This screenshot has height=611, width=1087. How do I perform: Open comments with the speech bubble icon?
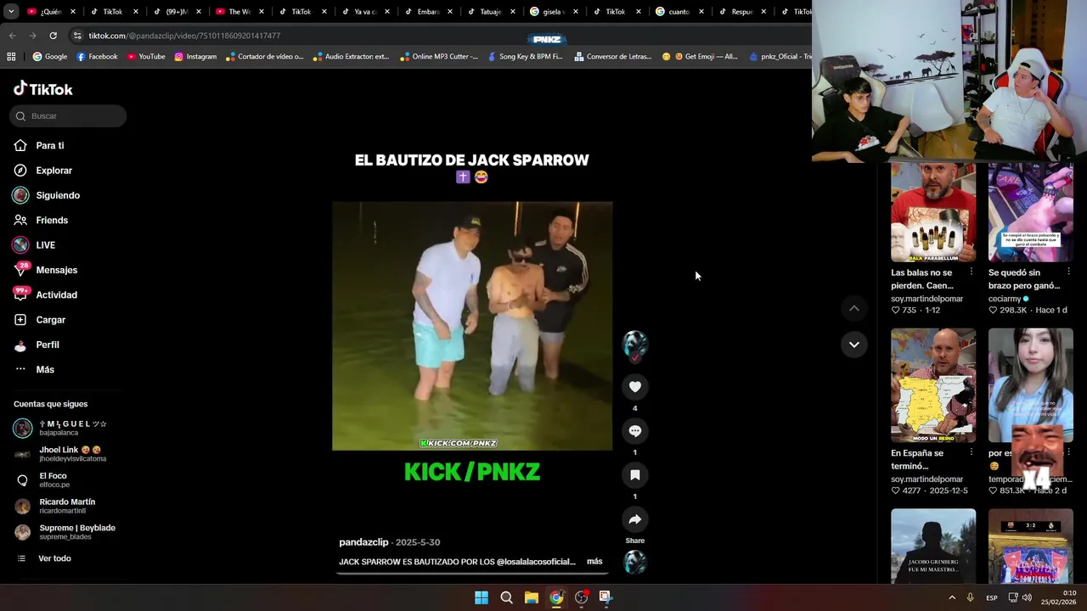634,431
